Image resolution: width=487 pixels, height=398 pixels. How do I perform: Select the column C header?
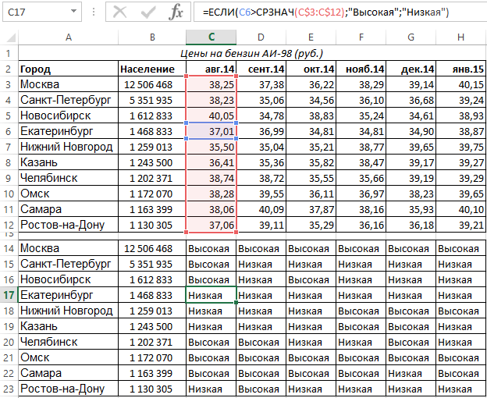pyautogui.click(x=211, y=37)
